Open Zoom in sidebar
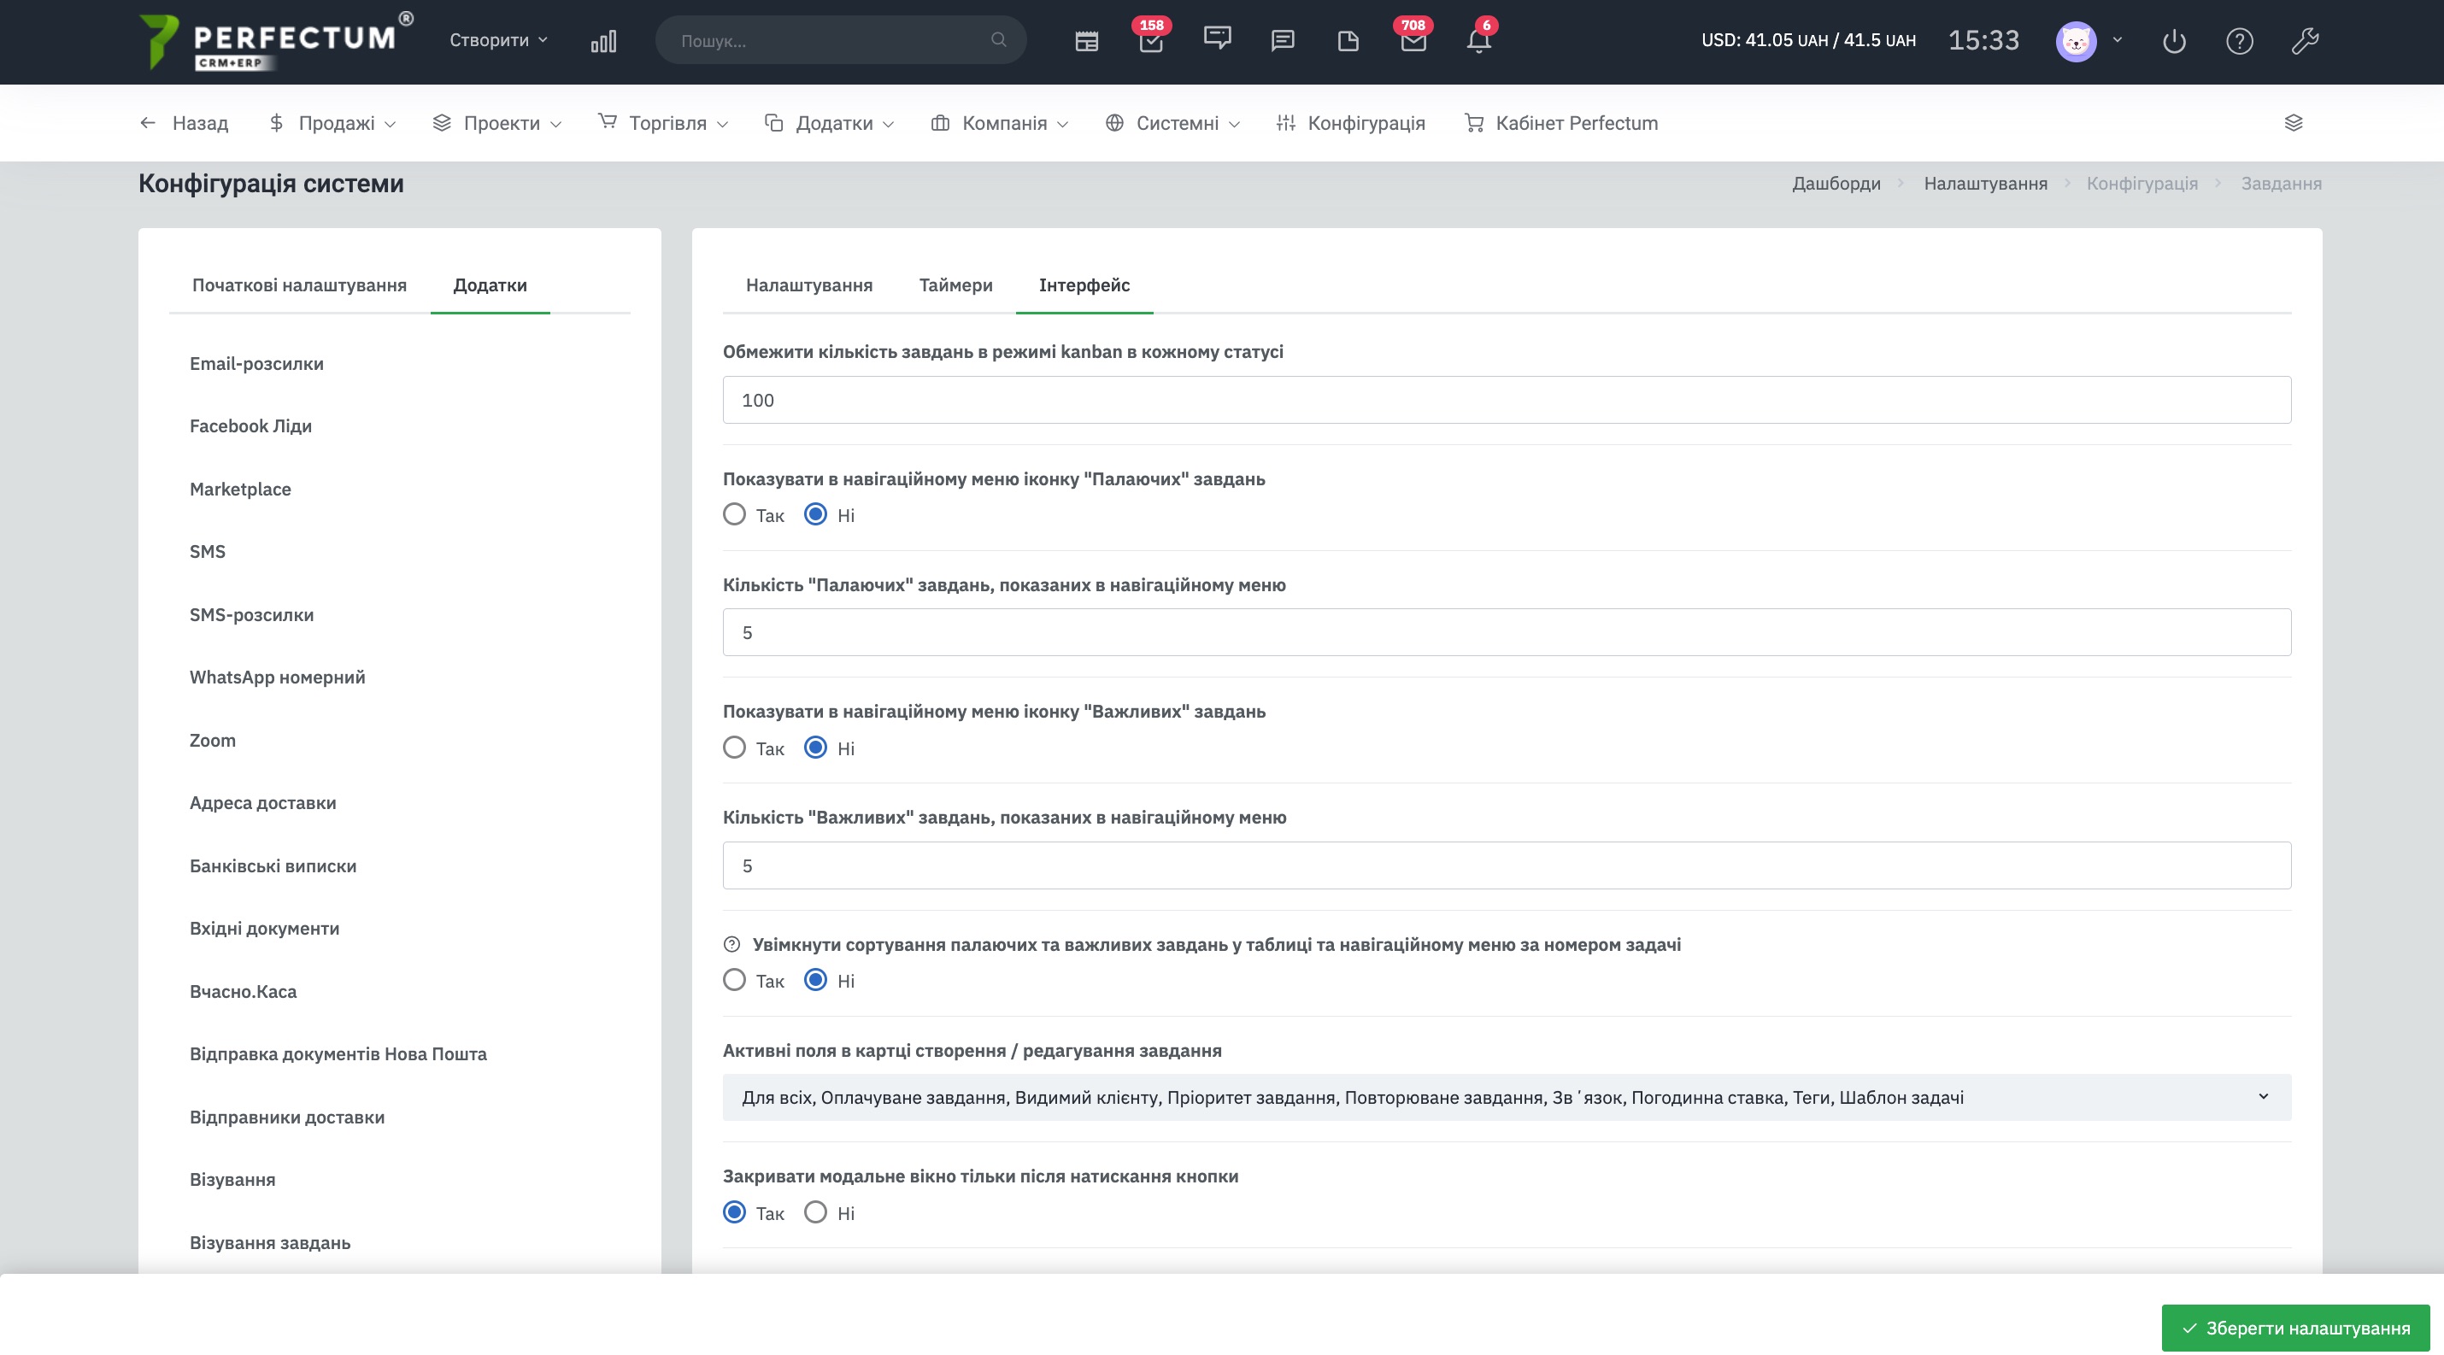The height and width of the screenshot is (1355, 2444). point(213,741)
